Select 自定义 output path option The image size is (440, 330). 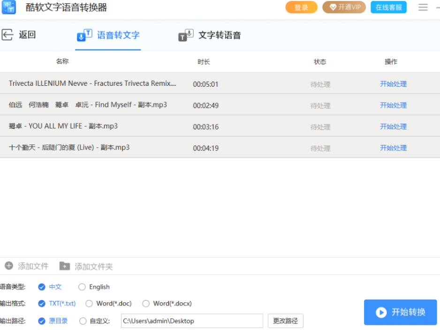(x=83, y=321)
